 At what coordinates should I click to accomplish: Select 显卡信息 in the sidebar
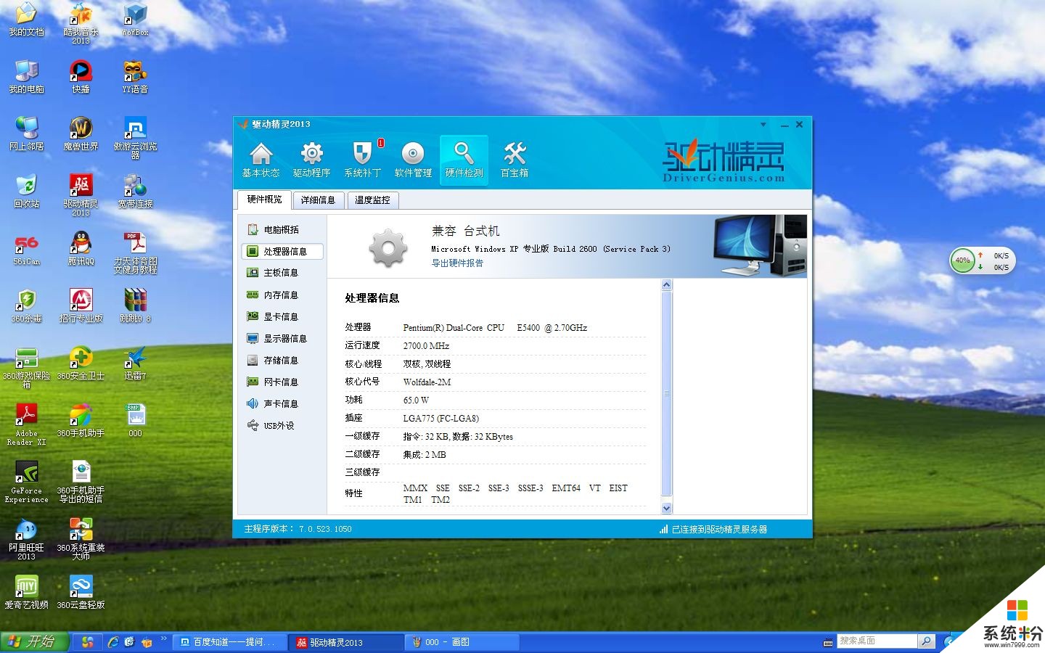(x=282, y=316)
